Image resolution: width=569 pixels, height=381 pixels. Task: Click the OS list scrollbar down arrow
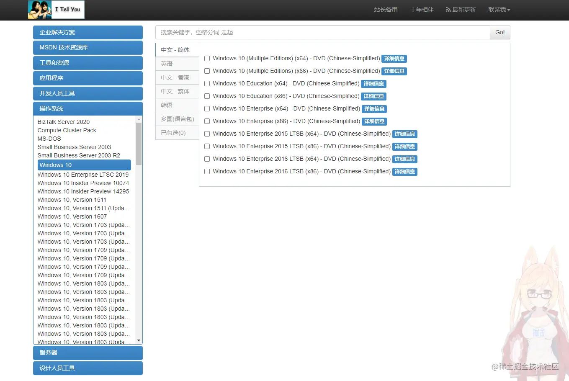click(x=139, y=341)
